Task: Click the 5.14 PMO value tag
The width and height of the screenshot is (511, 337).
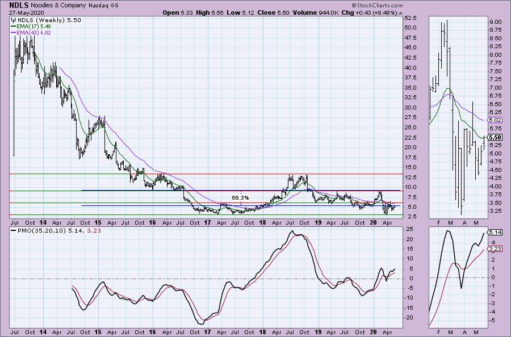Action: point(495,232)
